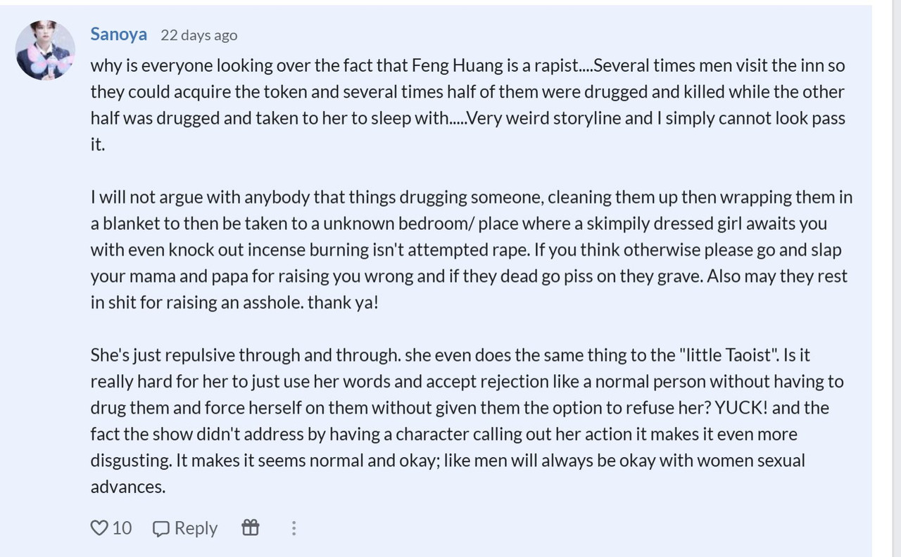Image resolution: width=901 pixels, height=557 pixels.
Task: Click the word 'it.' ending the first paragraph
Action: (97, 145)
